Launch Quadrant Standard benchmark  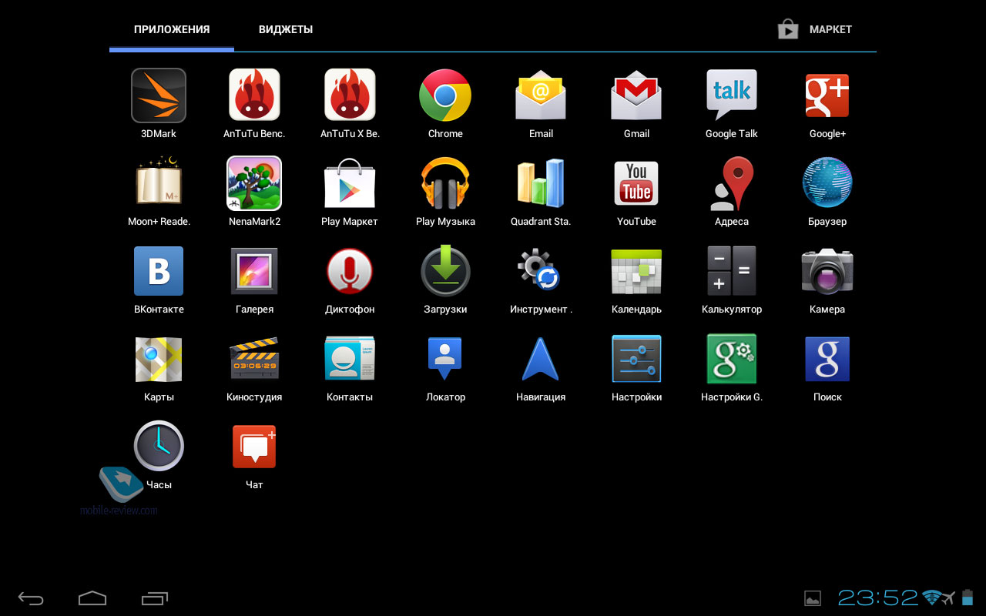pos(541,183)
